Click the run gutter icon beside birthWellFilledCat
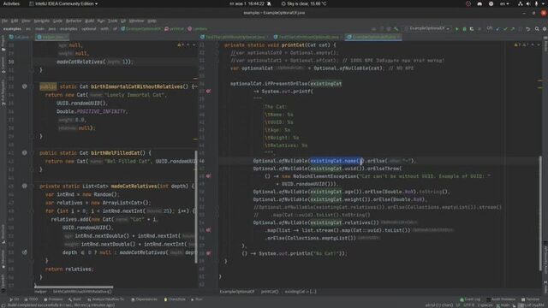 click(x=25, y=152)
